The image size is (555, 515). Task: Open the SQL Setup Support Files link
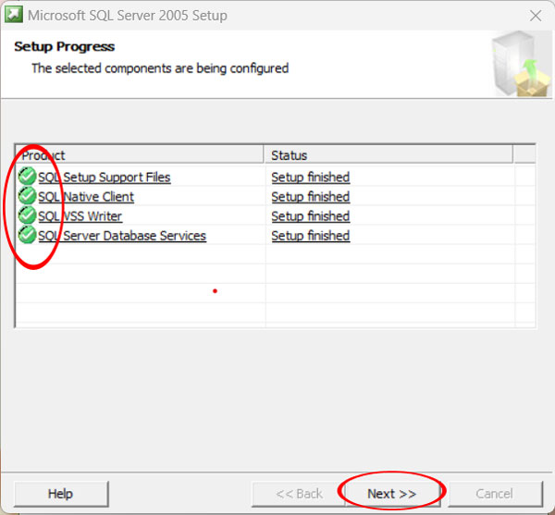click(x=104, y=178)
